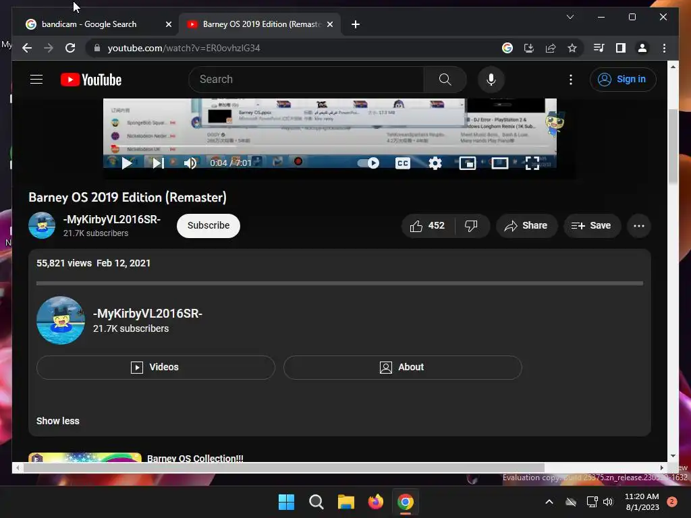Image resolution: width=691 pixels, height=518 pixels.
Task: Click the Google icon in address bar
Action: pyautogui.click(x=507, y=48)
